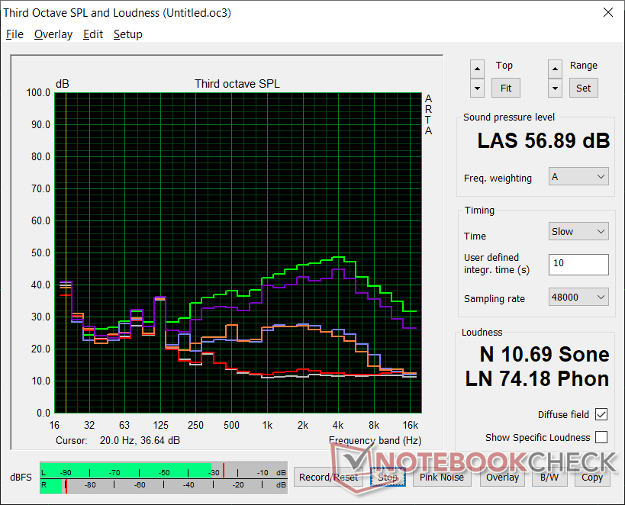Screen dimensions: 625x505
Task: Click the Range up arrow stepper
Action: click(555, 69)
